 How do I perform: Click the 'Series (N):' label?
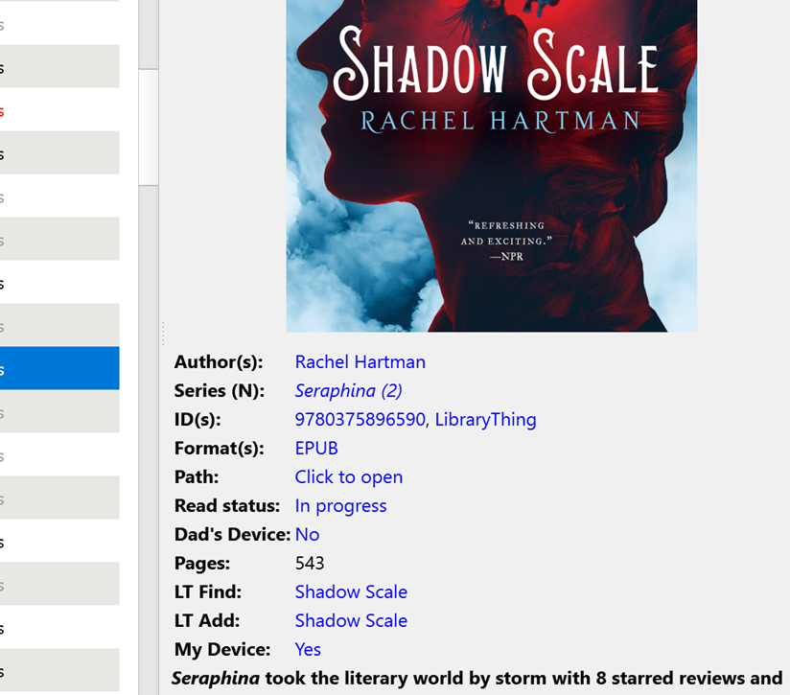pos(220,391)
